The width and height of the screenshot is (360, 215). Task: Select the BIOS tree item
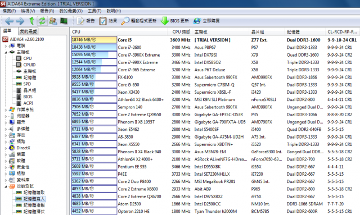pos(24,97)
